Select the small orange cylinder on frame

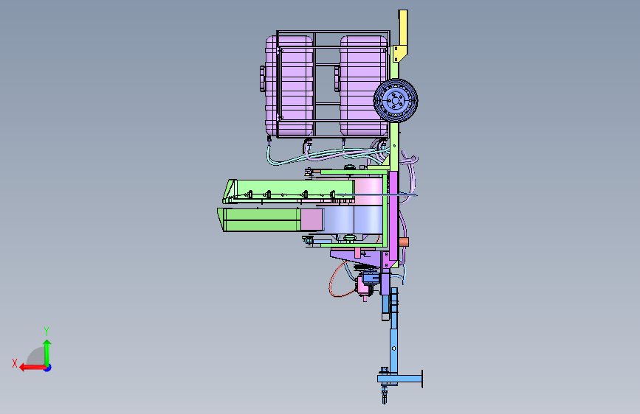(404, 242)
